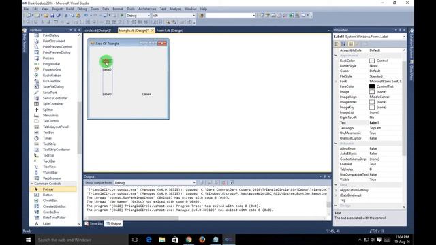The width and height of the screenshot is (436, 245).
Task: Expand the Font property
Action: (x=336, y=82)
